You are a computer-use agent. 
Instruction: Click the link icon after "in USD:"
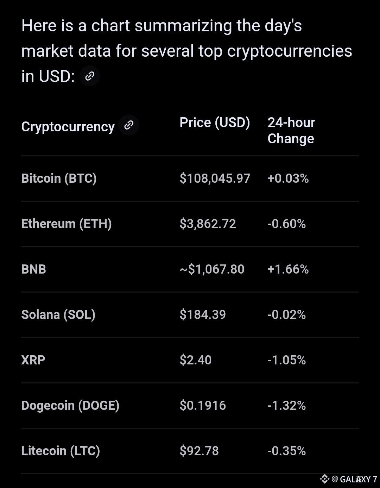tap(90, 76)
